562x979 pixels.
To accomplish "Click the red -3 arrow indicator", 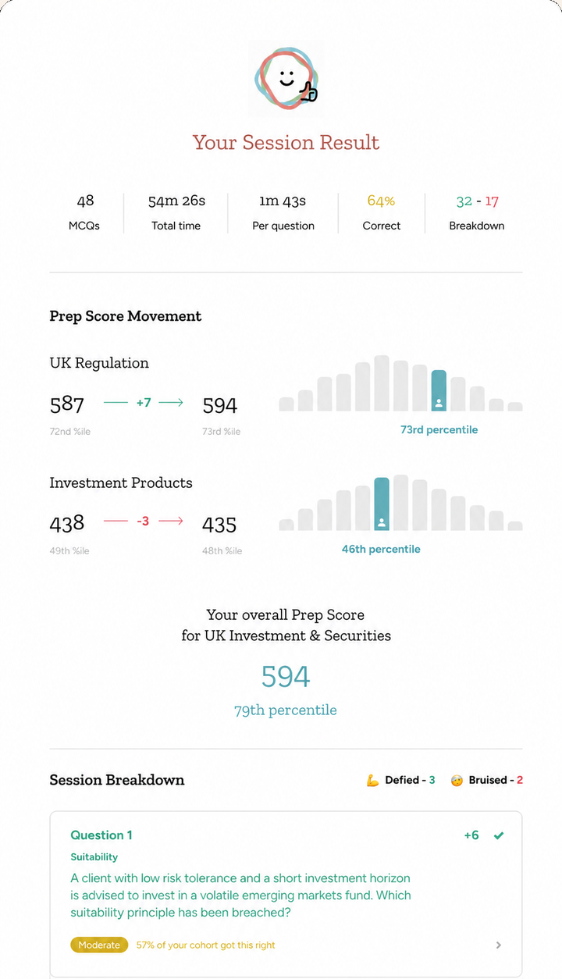I will tap(144, 521).
